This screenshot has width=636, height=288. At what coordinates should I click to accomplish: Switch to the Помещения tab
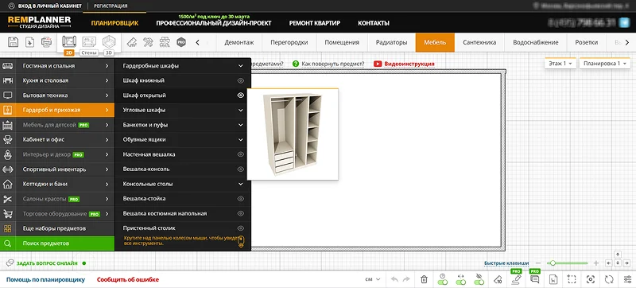(342, 42)
